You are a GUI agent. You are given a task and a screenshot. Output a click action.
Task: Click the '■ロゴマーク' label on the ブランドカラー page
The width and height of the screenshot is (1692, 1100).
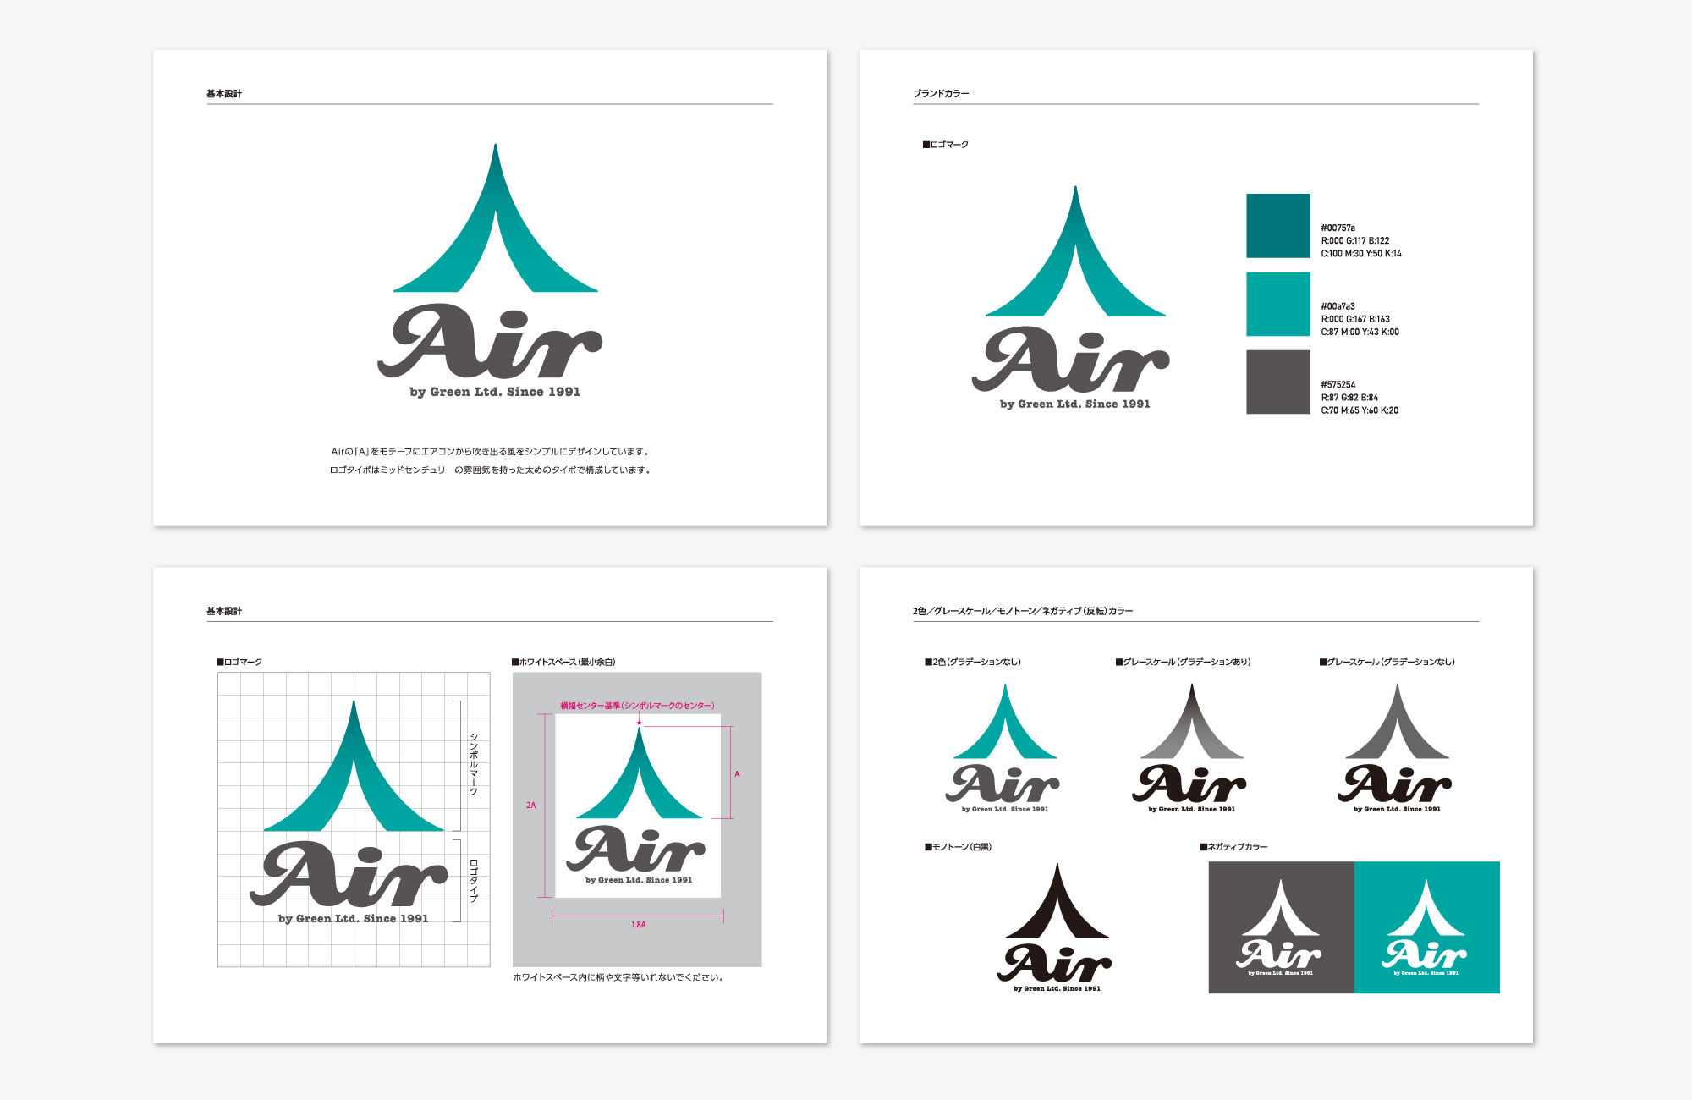point(945,145)
